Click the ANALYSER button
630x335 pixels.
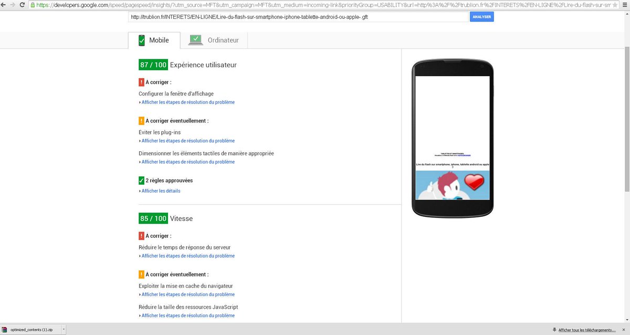coord(481,17)
